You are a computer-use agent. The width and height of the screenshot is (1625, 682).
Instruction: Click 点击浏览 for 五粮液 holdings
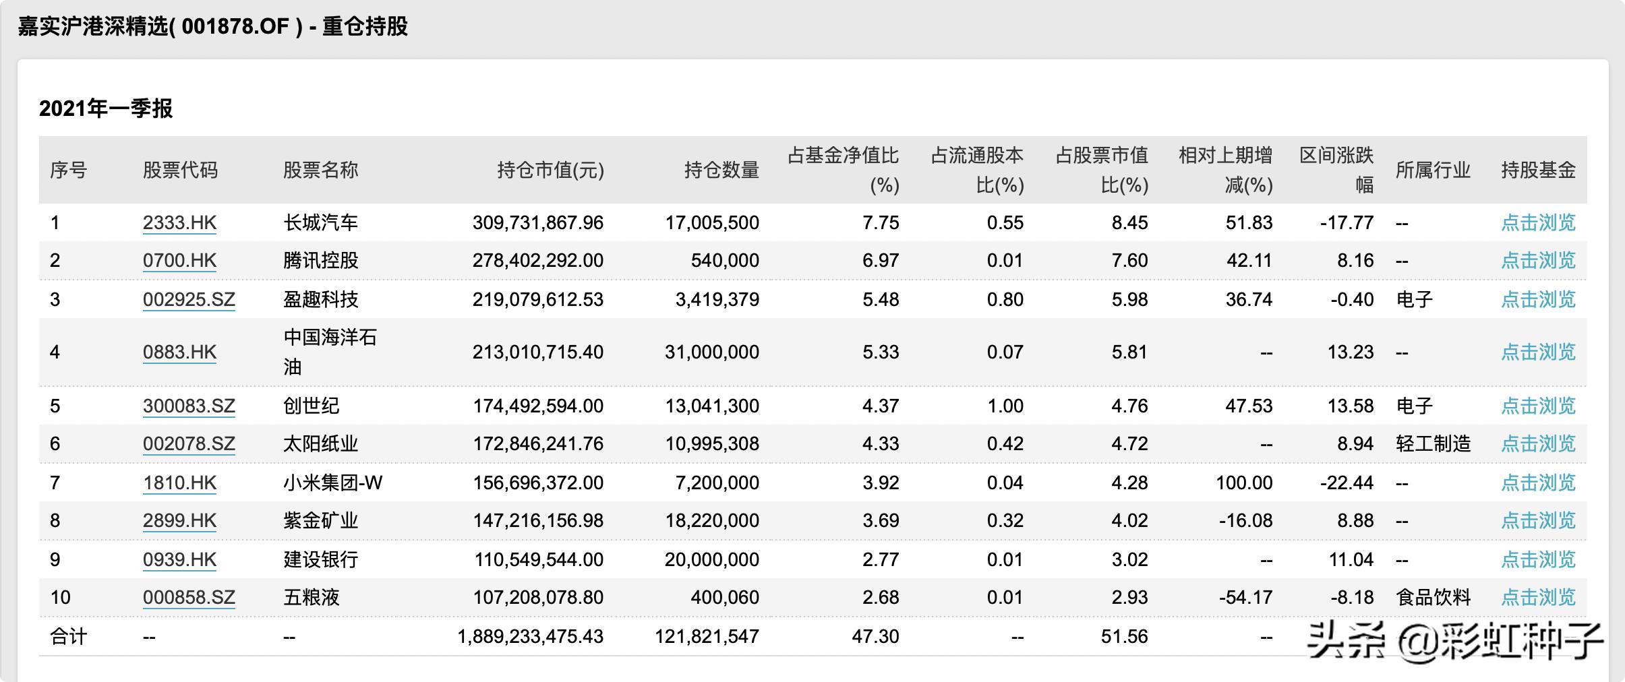point(1539,596)
